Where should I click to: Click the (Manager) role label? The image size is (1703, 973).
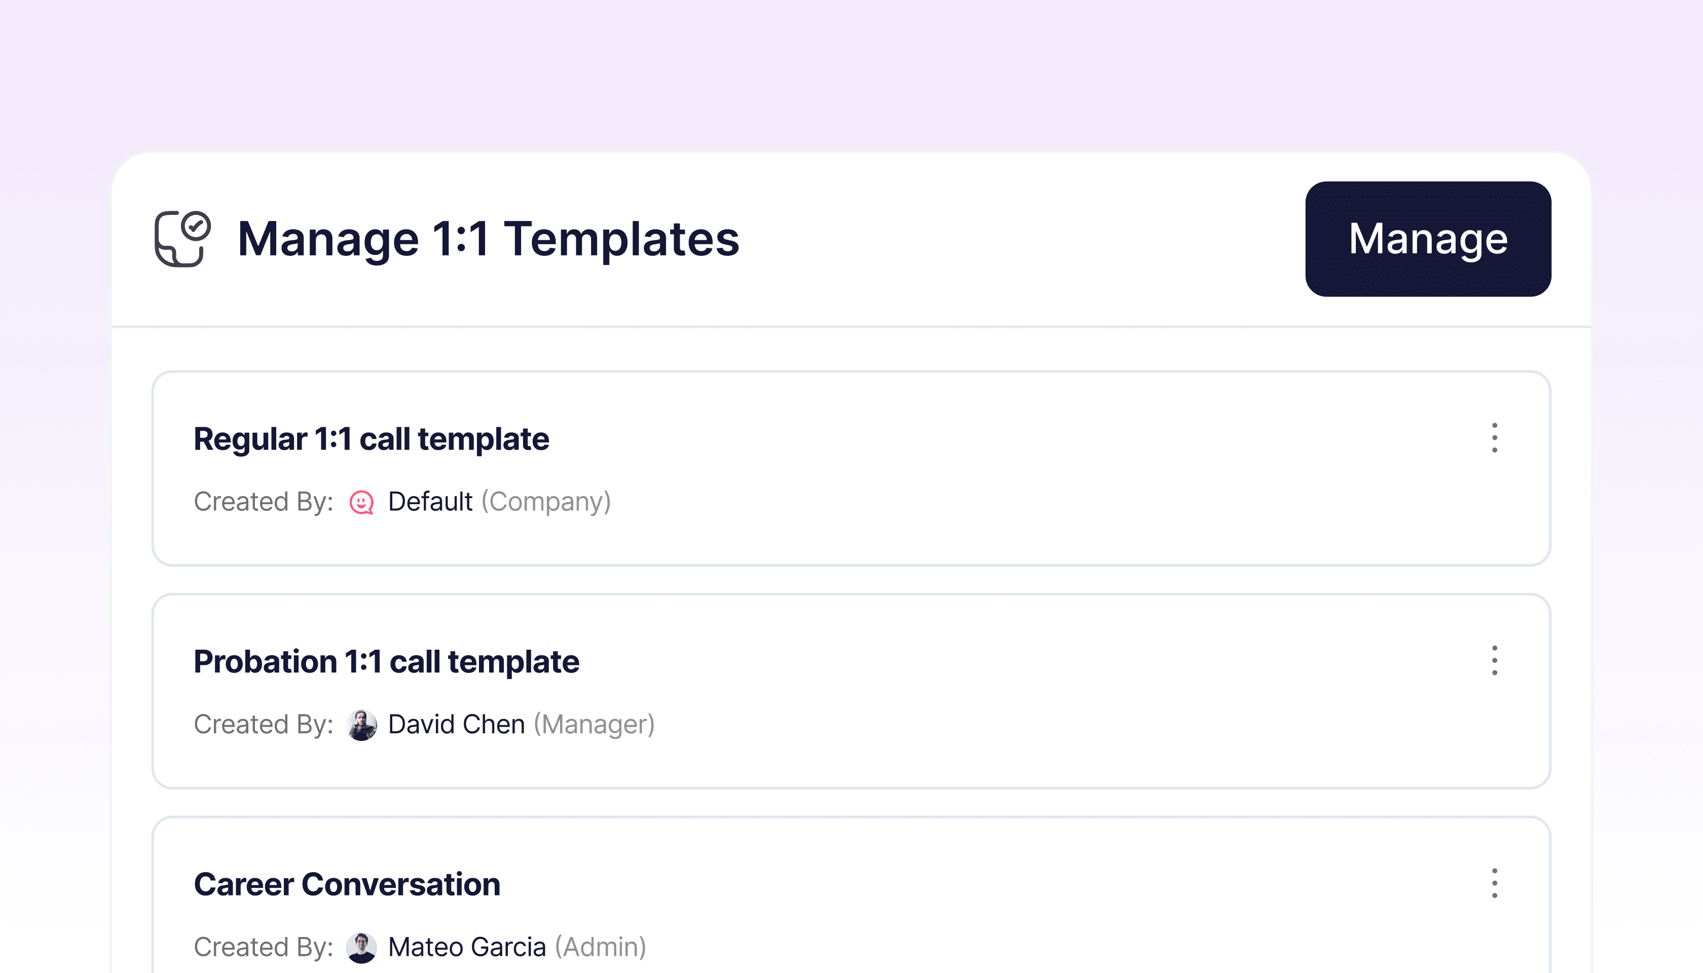pyautogui.click(x=594, y=724)
